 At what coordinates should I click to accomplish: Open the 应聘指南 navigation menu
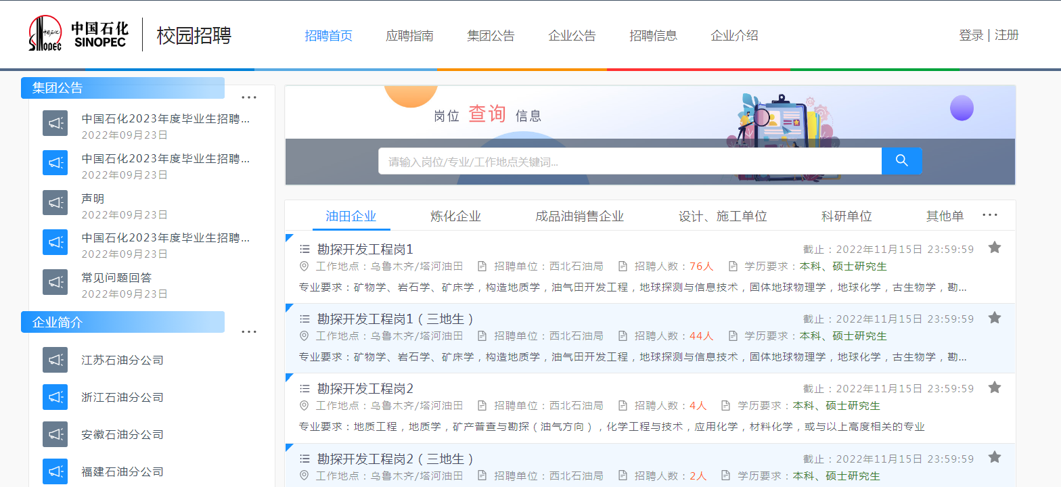[409, 36]
